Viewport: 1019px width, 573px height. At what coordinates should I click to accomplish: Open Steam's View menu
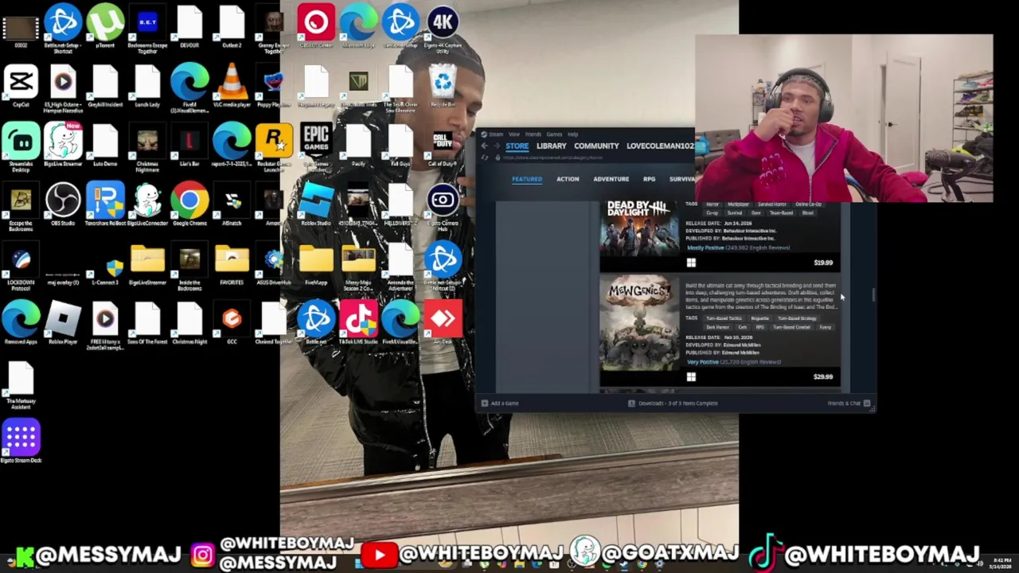click(x=514, y=134)
